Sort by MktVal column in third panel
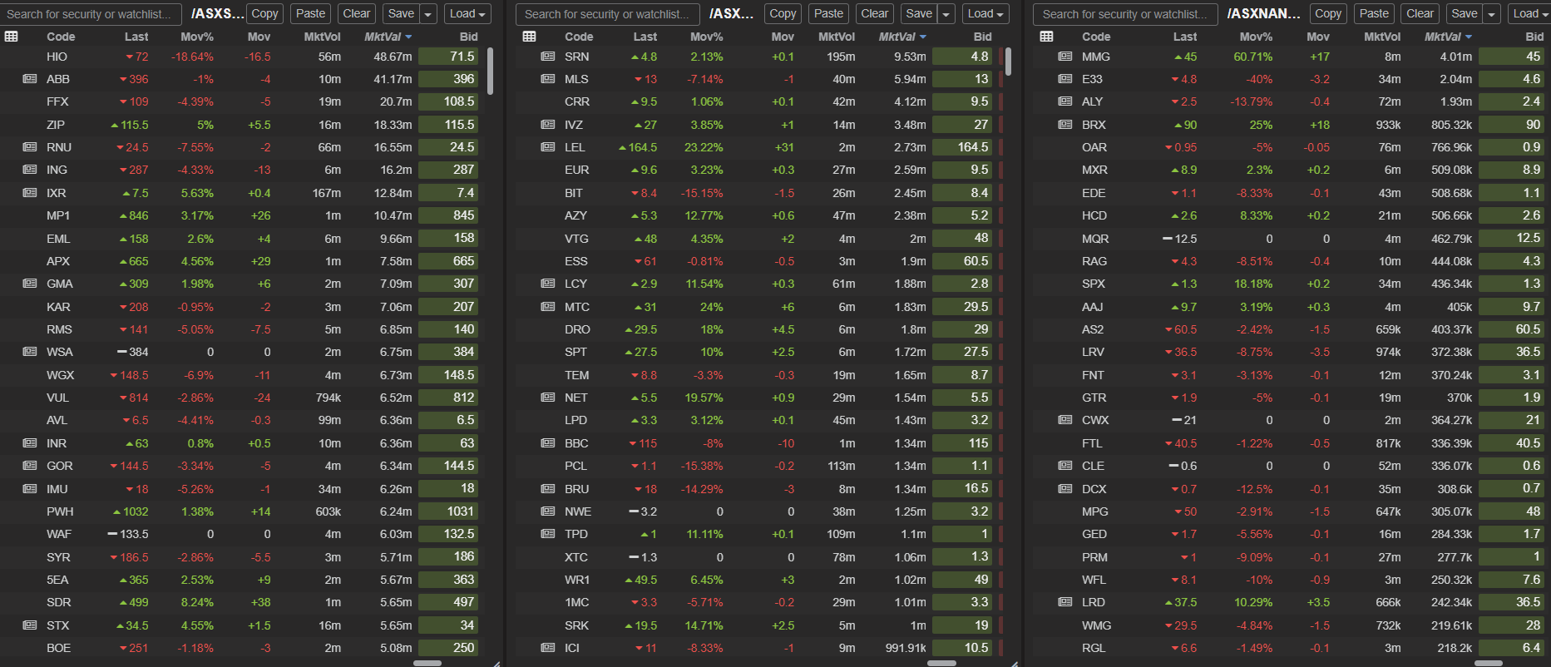Viewport: 1551px width, 667px height. pyautogui.click(x=1448, y=37)
